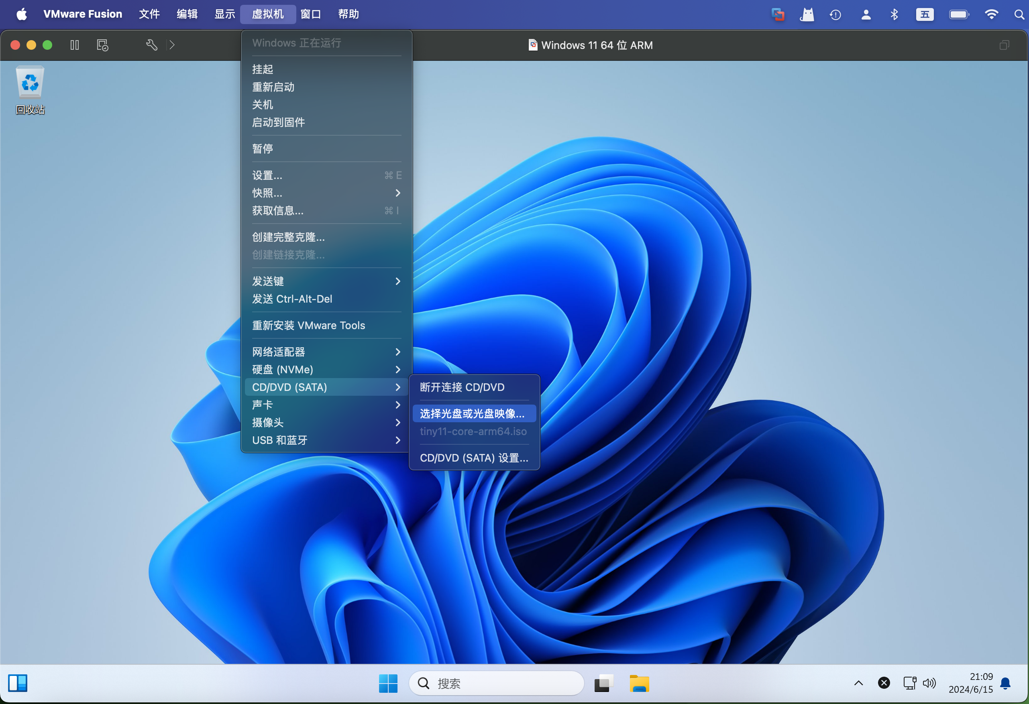Close the 虚拟机 menu in menu bar
The height and width of the screenshot is (704, 1029).
click(x=268, y=14)
